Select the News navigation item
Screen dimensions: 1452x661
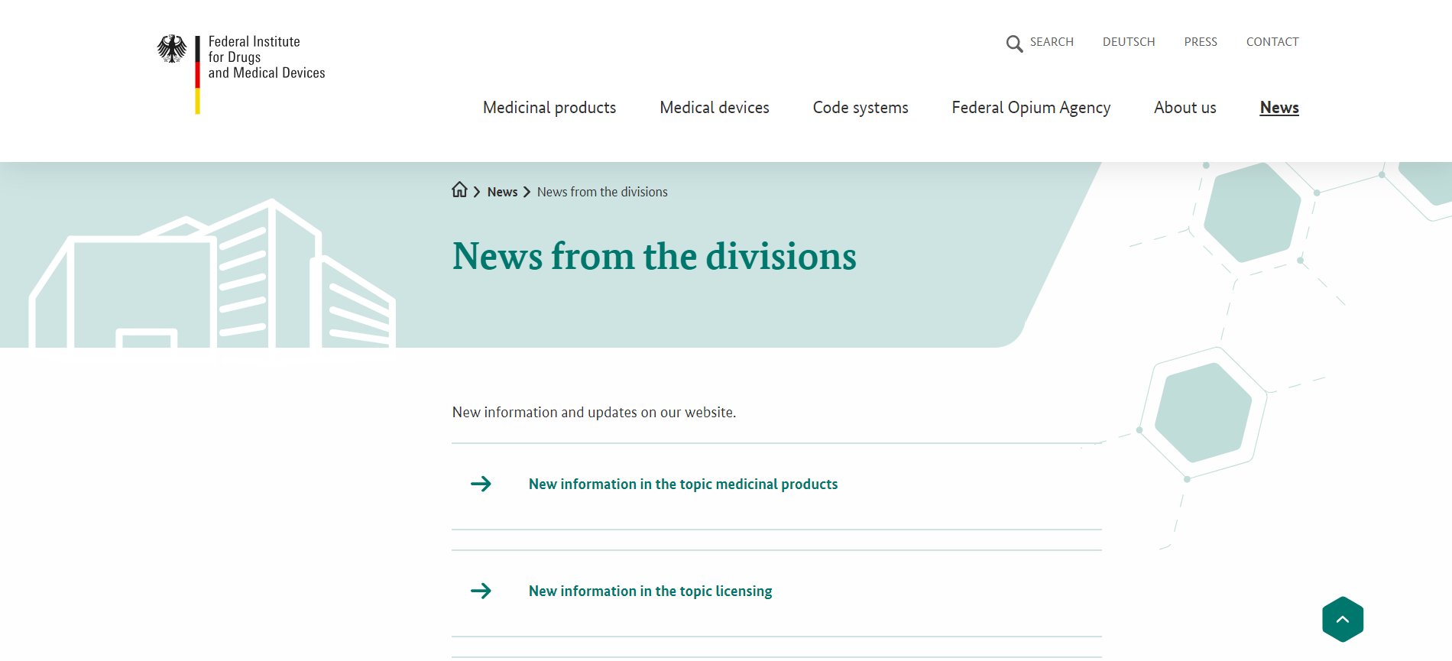tap(1279, 108)
